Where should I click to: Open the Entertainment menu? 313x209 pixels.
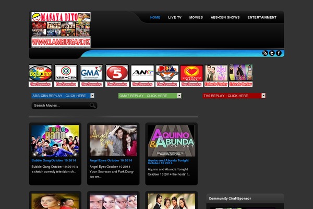pos(262,17)
